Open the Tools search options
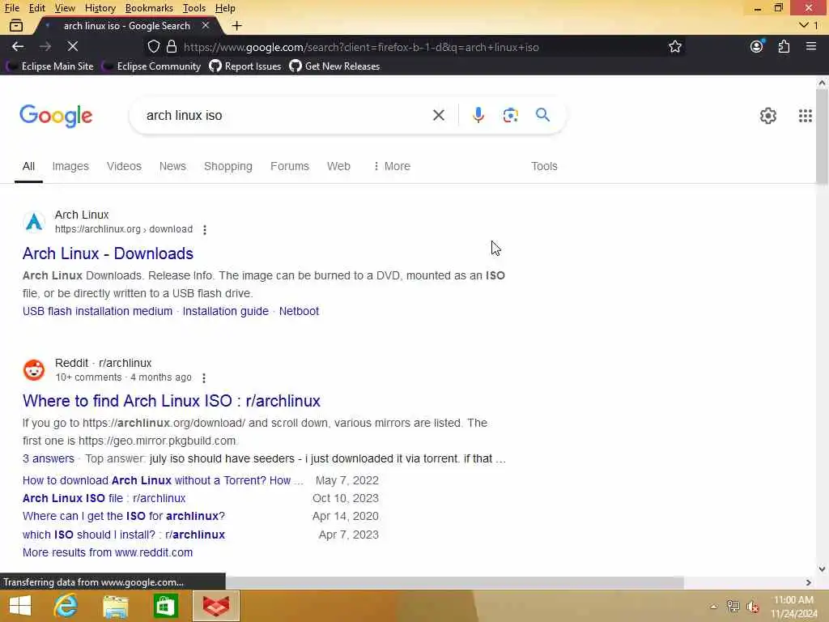The image size is (829, 622). point(544,166)
